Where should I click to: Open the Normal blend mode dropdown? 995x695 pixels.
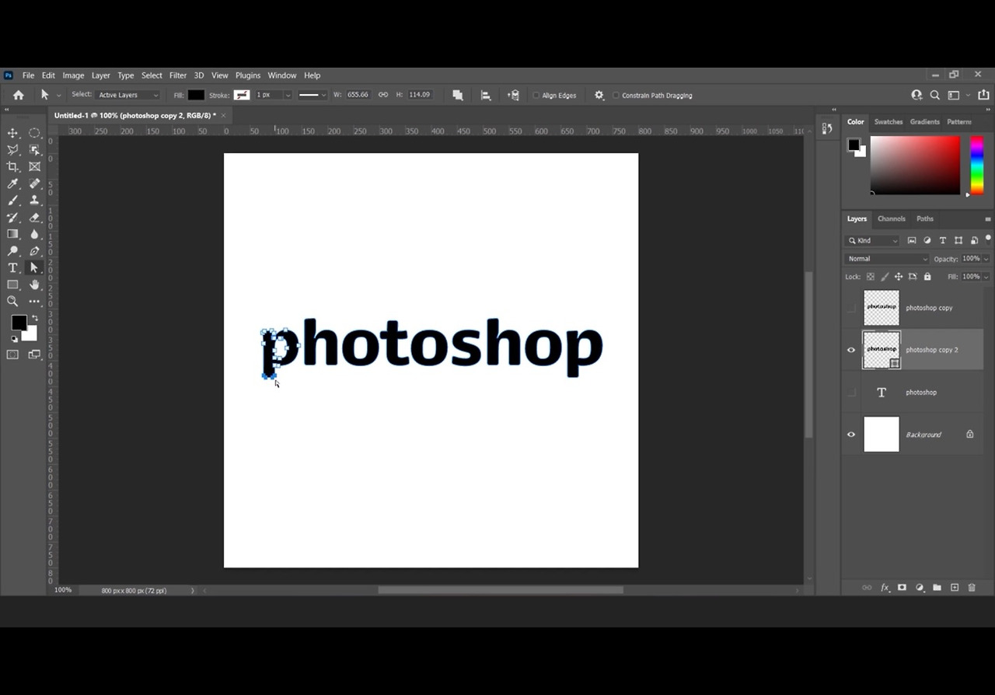click(887, 259)
